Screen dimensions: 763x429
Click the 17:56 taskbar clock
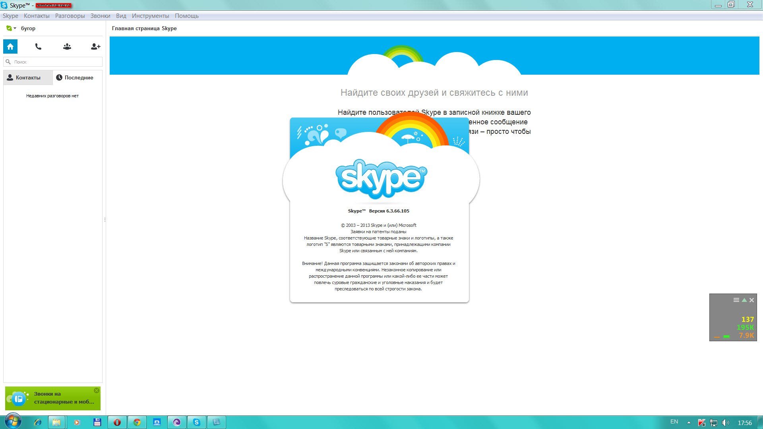(745, 423)
